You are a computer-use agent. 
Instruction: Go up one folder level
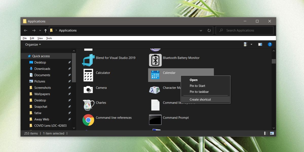point(46,30)
